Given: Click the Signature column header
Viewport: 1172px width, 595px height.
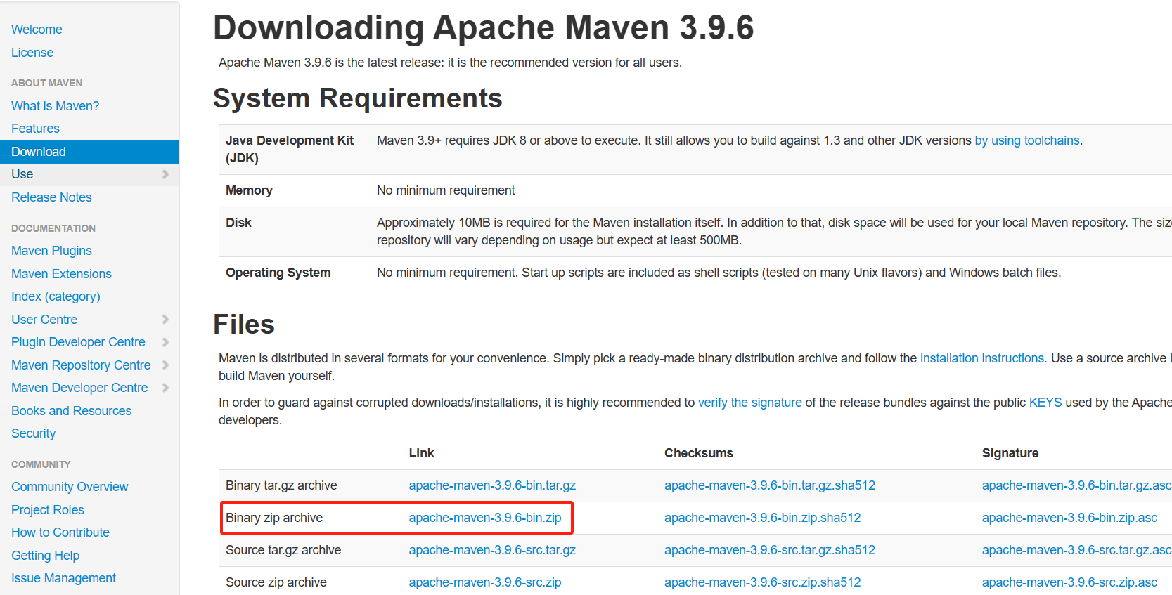Looking at the screenshot, I should pyautogui.click(x=1010, y=453).
